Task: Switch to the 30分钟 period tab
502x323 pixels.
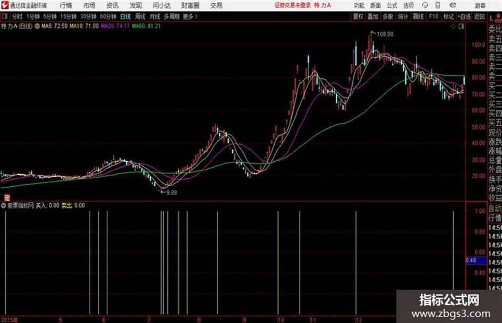Action: click(88, 16)
